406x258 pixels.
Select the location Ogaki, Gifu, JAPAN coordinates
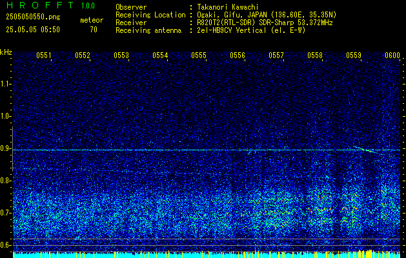[x=267, y=15]
